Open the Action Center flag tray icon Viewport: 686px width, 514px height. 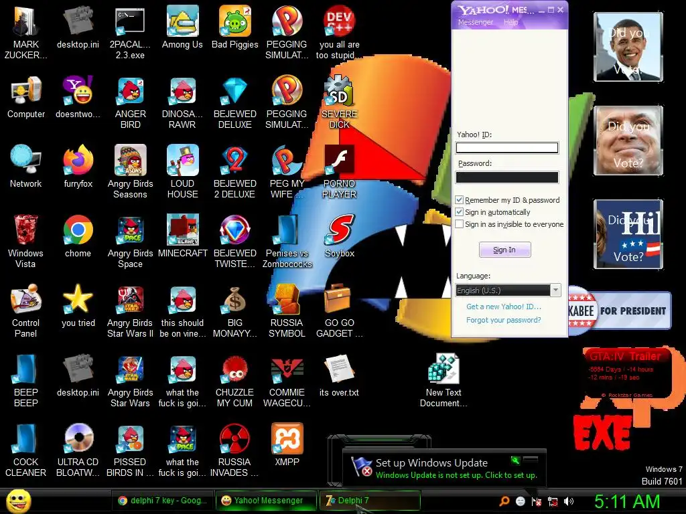click(x=537, y=502)
